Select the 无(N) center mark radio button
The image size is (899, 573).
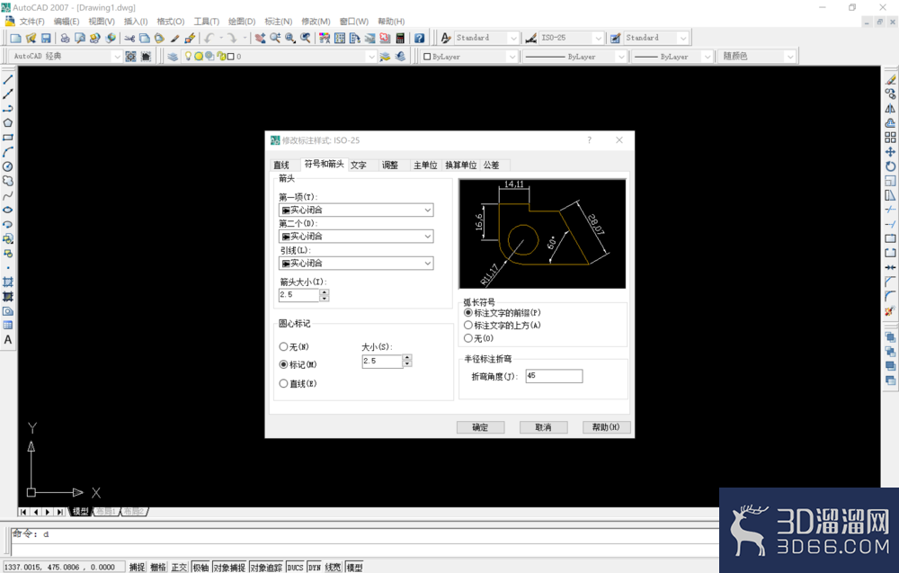[x=283, y=347]
